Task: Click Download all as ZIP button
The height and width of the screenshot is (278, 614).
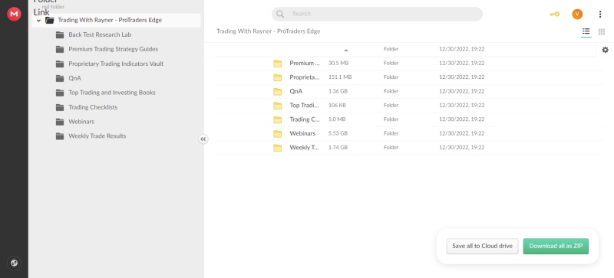Action: (556, 247)
